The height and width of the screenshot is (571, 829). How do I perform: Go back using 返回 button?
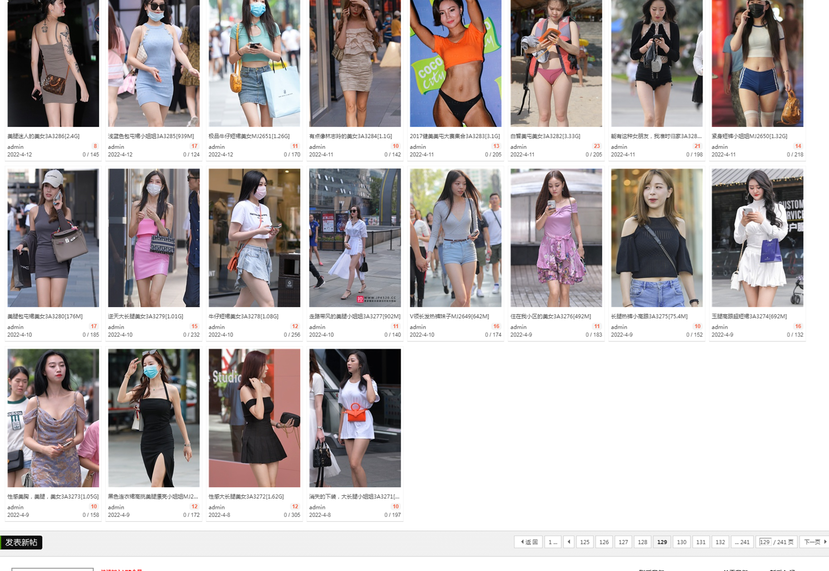click(529, 542)
